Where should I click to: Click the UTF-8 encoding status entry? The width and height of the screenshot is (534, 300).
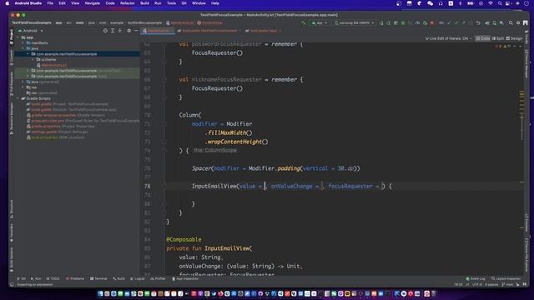(x=476, y=284)
